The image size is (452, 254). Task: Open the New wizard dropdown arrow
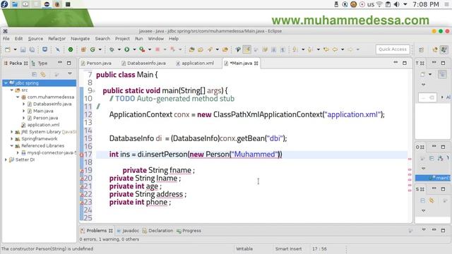click(15, 49)
